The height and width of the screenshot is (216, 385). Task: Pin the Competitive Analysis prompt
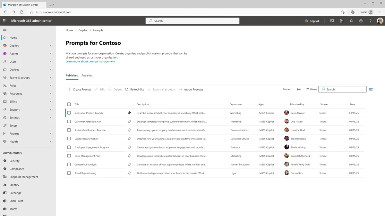click(x=129, y=164)
